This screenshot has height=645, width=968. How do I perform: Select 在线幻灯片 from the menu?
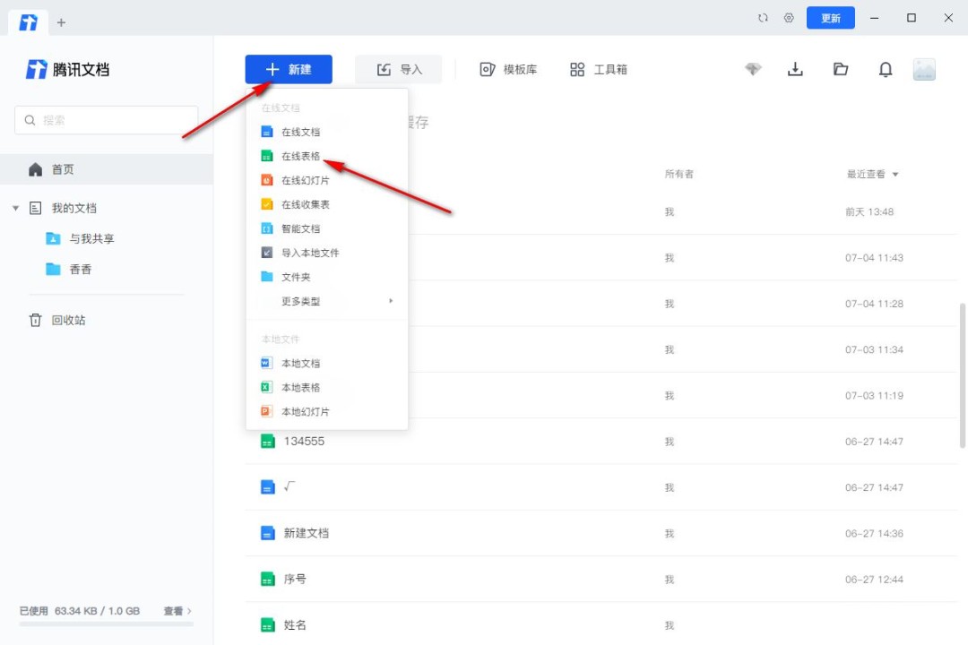[305, 180]
